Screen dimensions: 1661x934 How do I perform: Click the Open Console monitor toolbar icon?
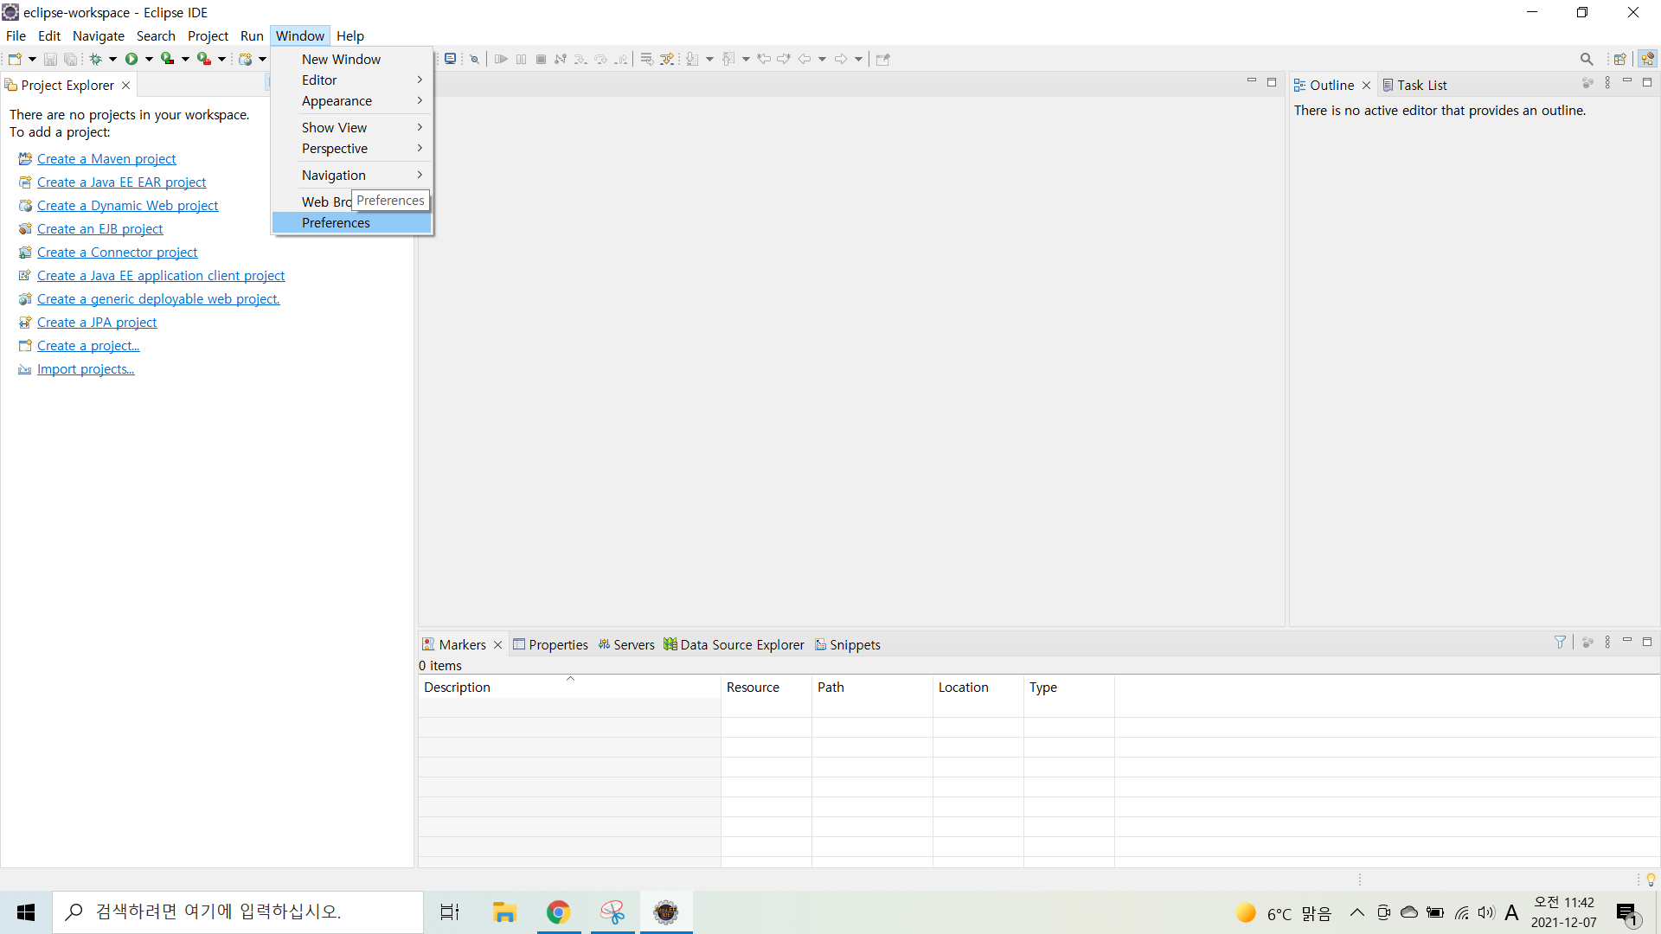tap(450, 59)
